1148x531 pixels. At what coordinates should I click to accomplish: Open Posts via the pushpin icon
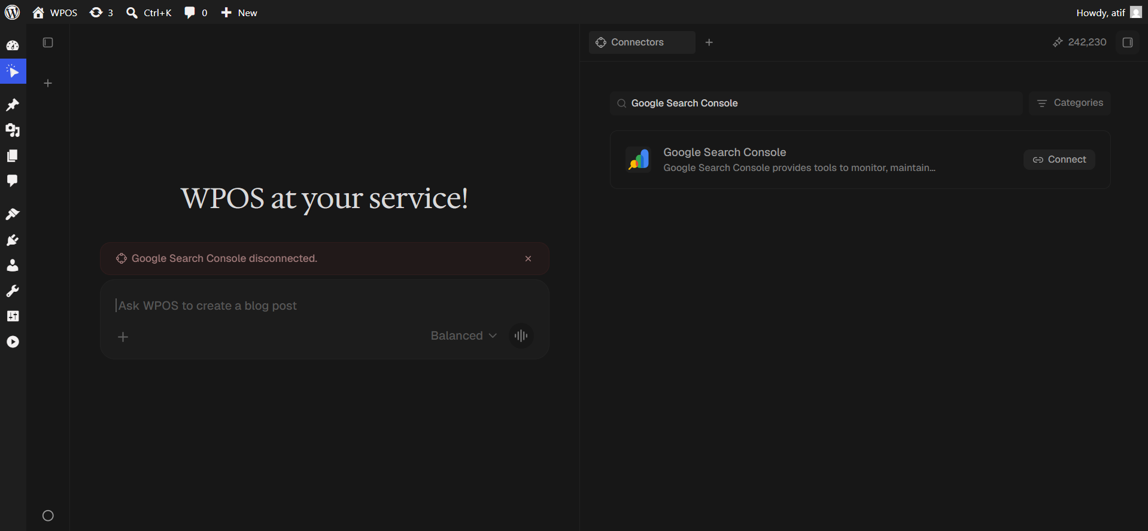click(13, 105)
